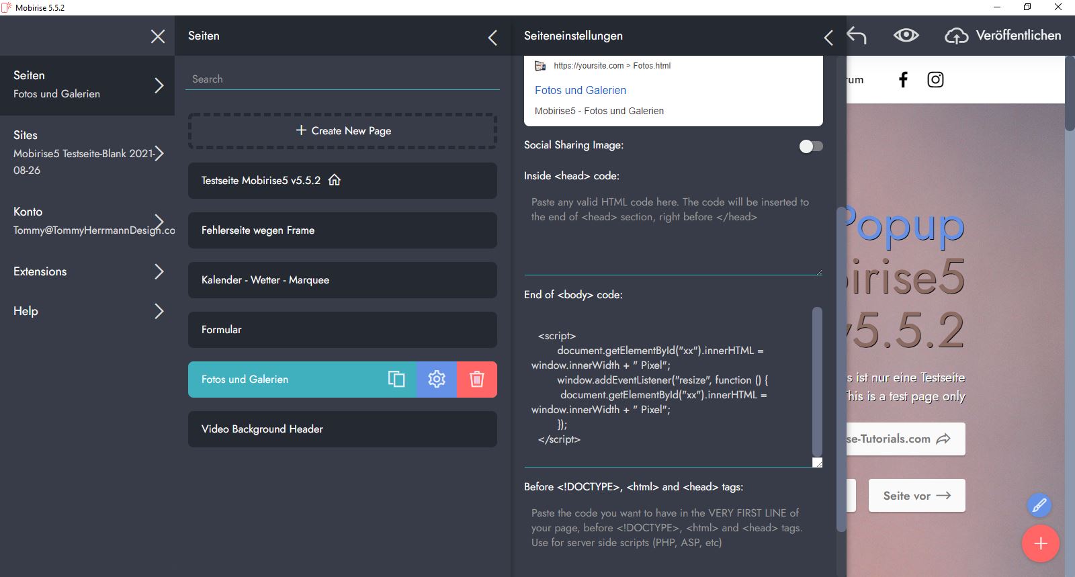Click the Instagram icon in the page header
1075x577 pixels.
click(x=935, y=80)
